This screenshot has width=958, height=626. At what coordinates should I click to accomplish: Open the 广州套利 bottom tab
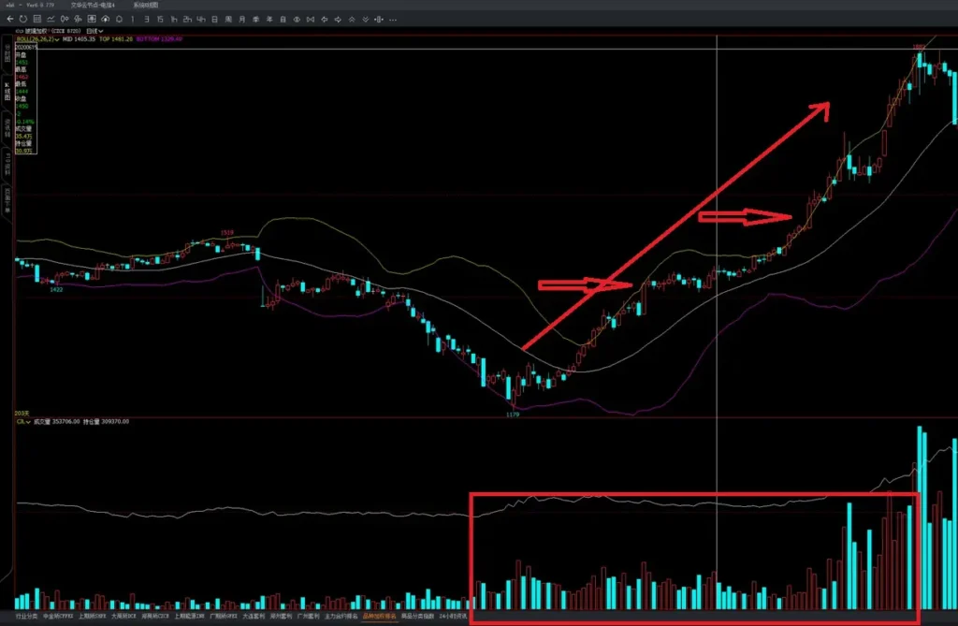click(x=309, y=617)
